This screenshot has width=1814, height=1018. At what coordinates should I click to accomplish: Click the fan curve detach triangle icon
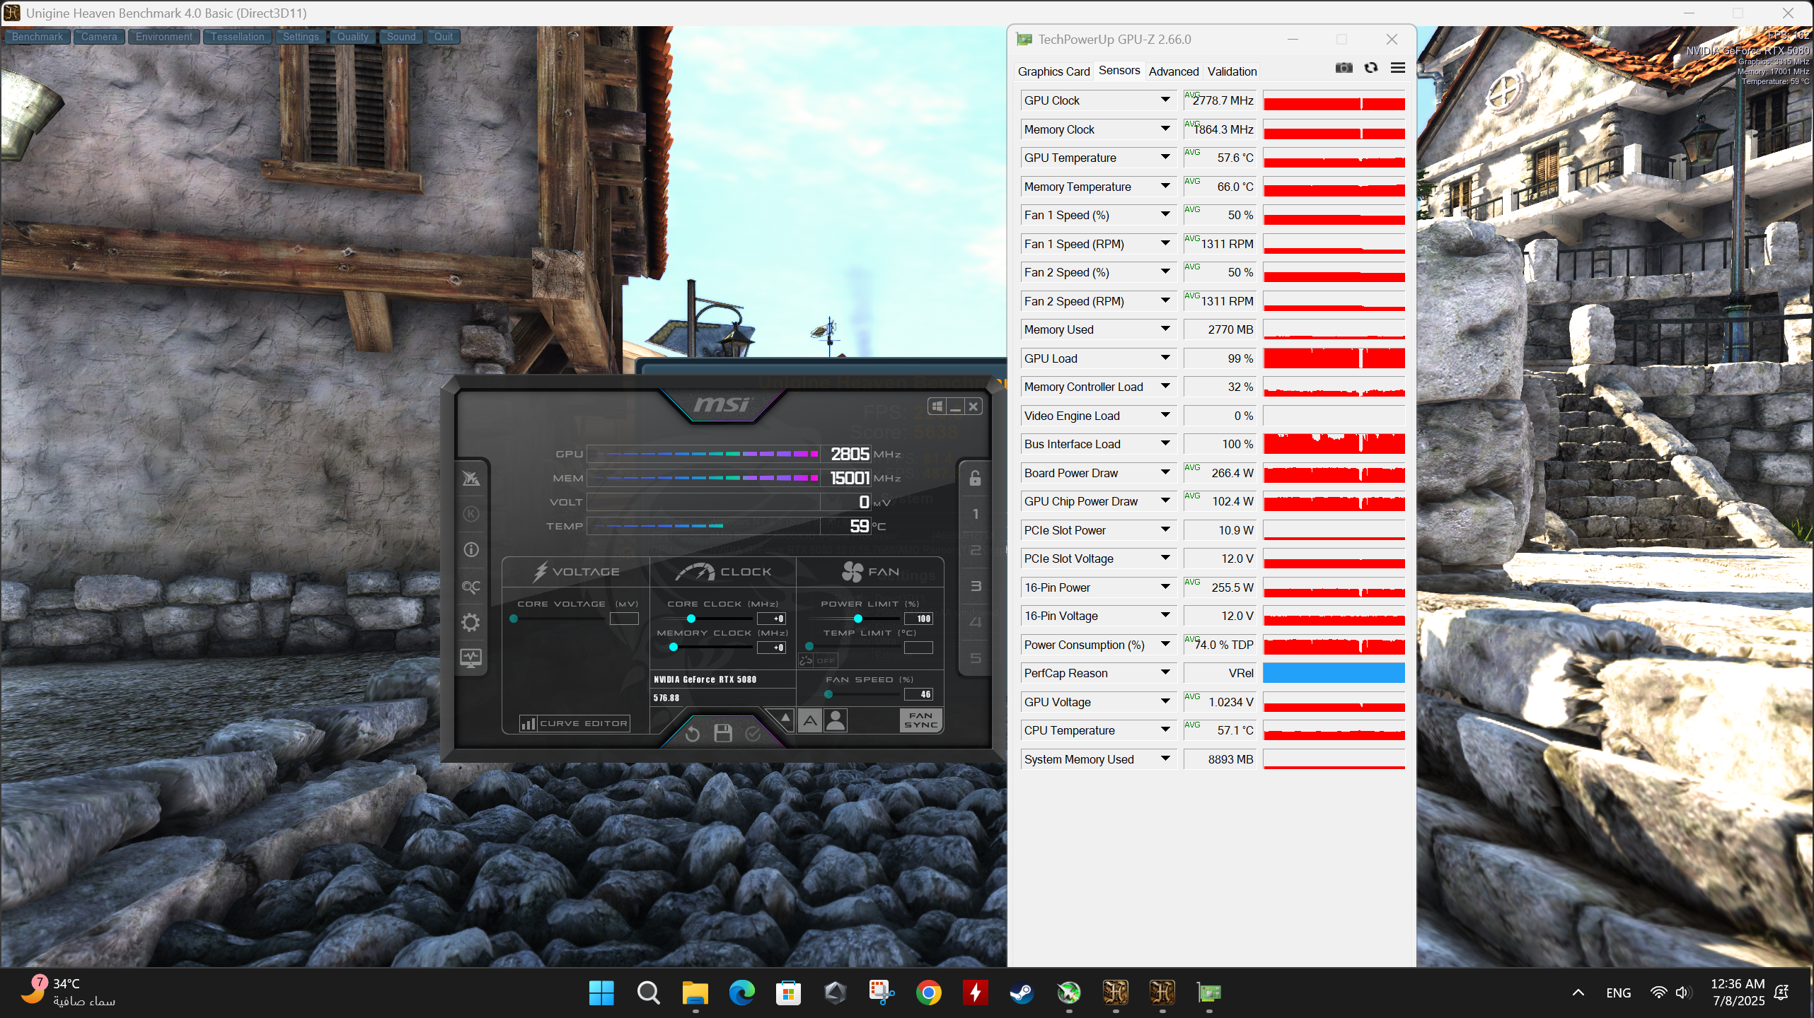coord(785,718)
